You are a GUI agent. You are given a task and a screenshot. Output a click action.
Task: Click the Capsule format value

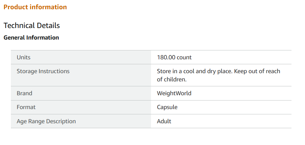pyautogui.click(x=167, y=107)
